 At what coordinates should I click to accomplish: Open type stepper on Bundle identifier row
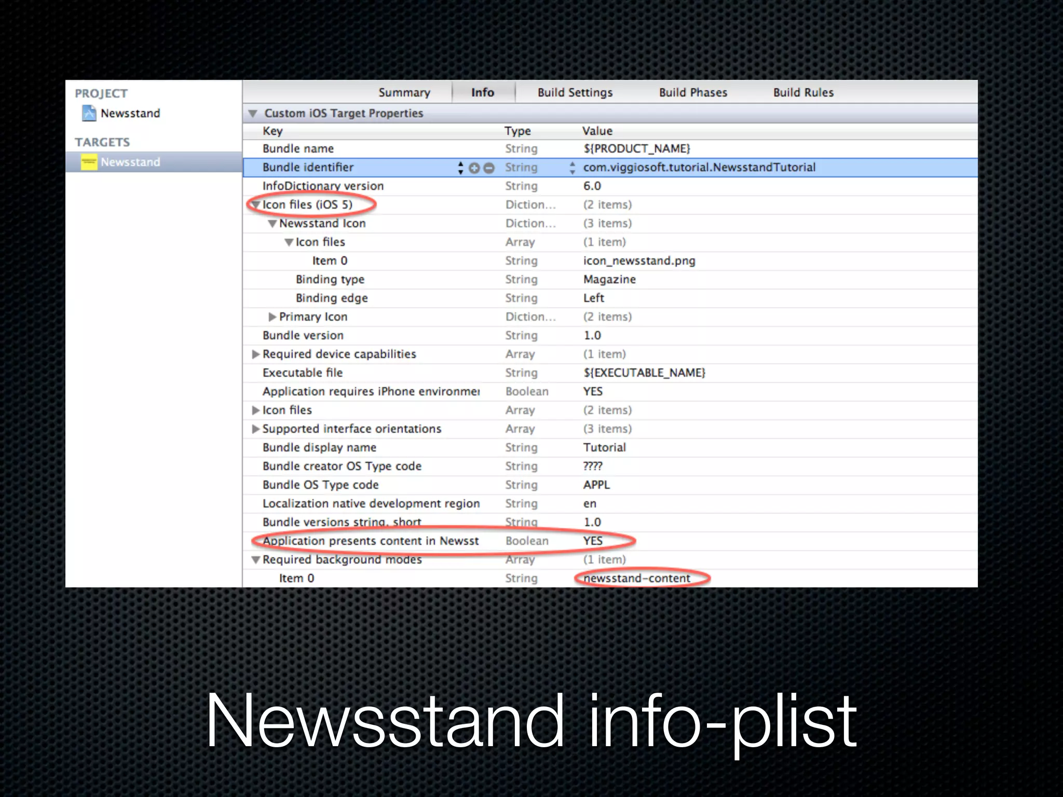(x=572, y=168)
